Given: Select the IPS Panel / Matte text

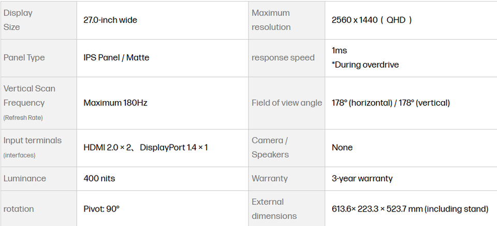Looking at the screenshot, I should coord(116,58).
